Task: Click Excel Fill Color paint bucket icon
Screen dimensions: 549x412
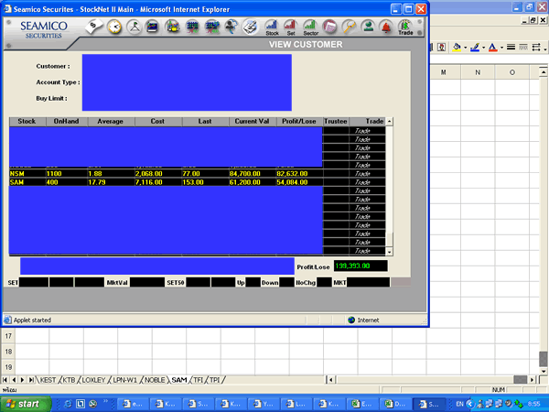Action: (x=457, y=48)
